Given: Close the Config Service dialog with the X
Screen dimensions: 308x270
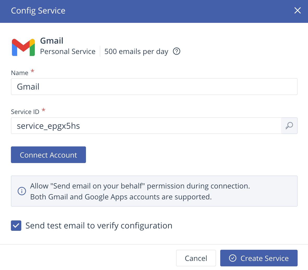Looking at the screenshot, I should [x=297, y=10].
